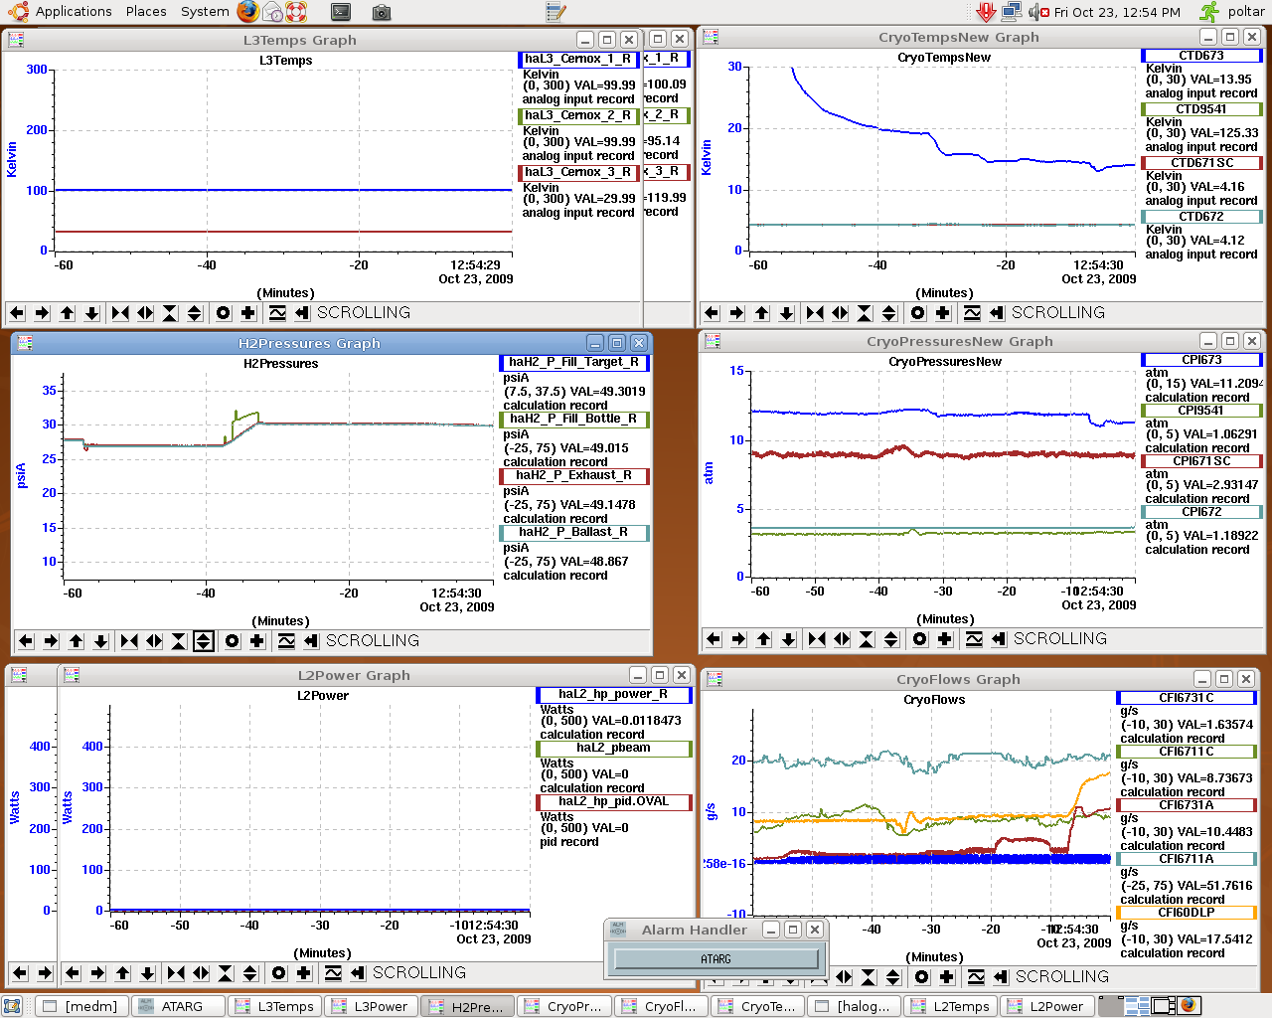Click ATARG button in Alarm Handler
The width and height of the screenshot is (1272, 1018).
point(715,959)
